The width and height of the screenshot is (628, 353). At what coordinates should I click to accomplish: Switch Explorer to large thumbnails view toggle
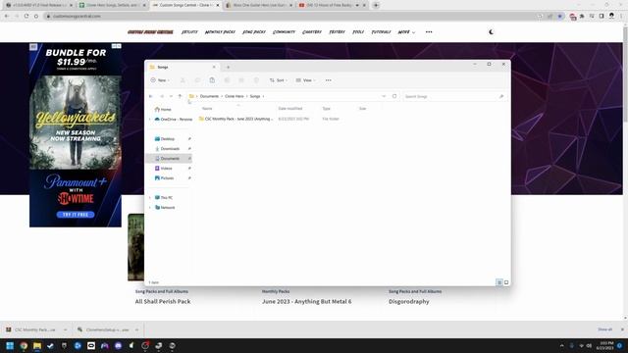click(x=506, y=282)
